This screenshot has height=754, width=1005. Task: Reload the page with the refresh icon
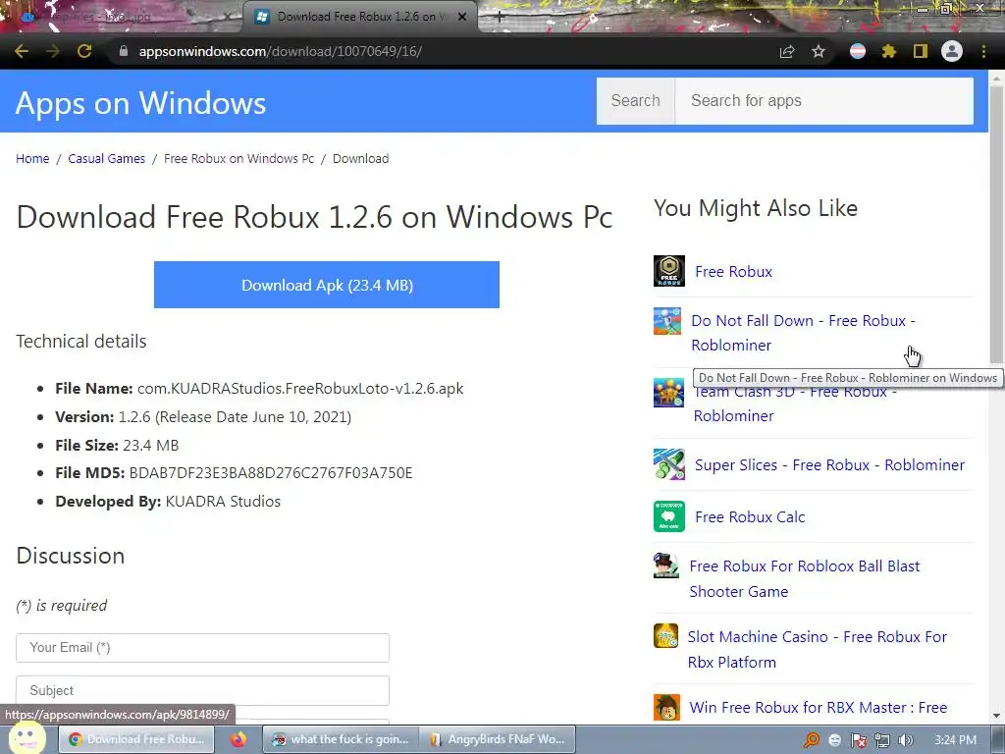[x=84, y=51]
